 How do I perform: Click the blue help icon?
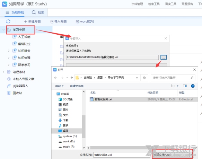pyautogui.click(x=193, y=86)
